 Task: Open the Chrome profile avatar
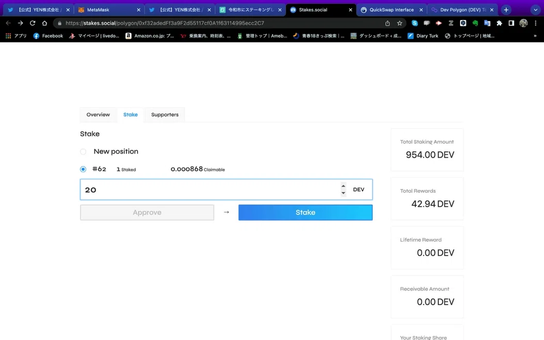(x=523, y=23)
